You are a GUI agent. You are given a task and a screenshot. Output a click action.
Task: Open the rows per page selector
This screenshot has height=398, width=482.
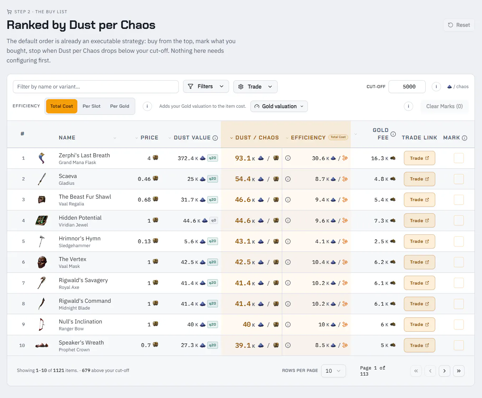[333, 371]
